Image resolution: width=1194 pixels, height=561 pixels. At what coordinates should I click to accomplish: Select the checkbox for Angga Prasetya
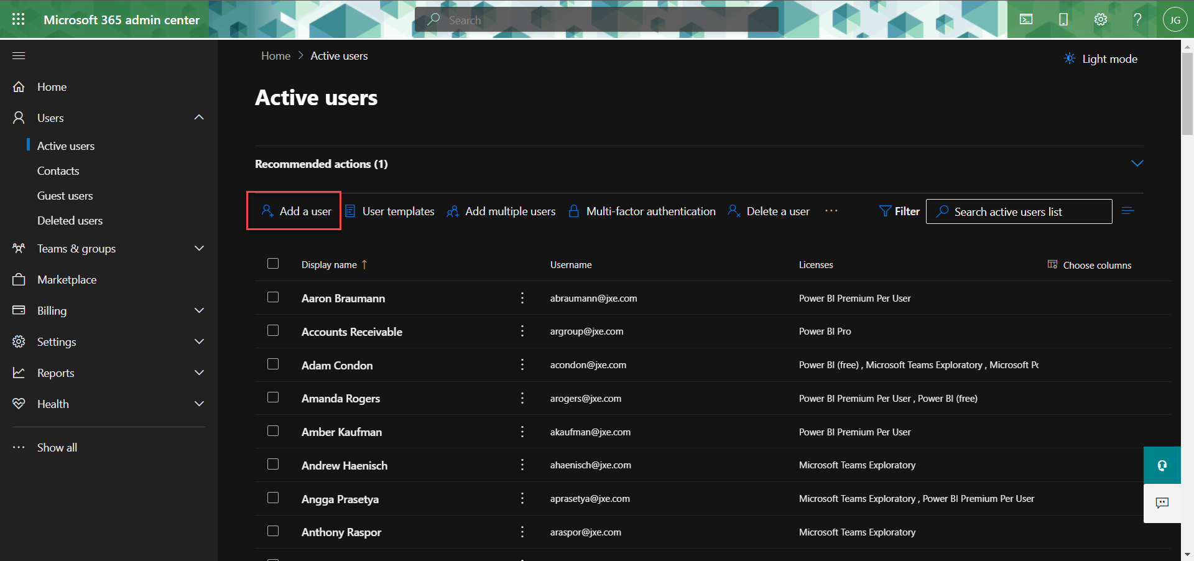point(273,498)
